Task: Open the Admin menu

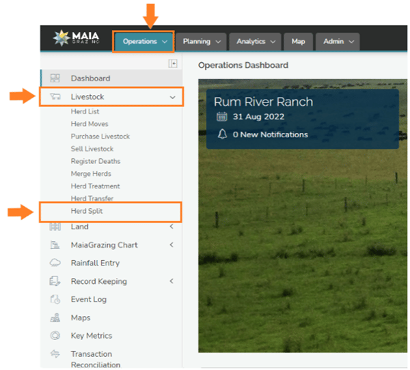Action: pyautogui.click(x=338, y=42)
